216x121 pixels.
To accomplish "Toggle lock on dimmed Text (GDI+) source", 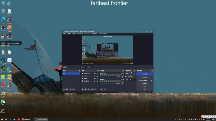I will [97, 76].
